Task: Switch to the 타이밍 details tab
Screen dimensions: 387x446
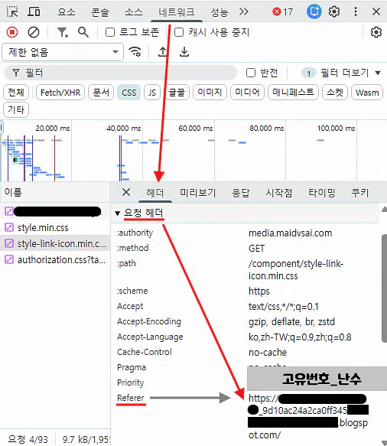Action: [321, 193]
